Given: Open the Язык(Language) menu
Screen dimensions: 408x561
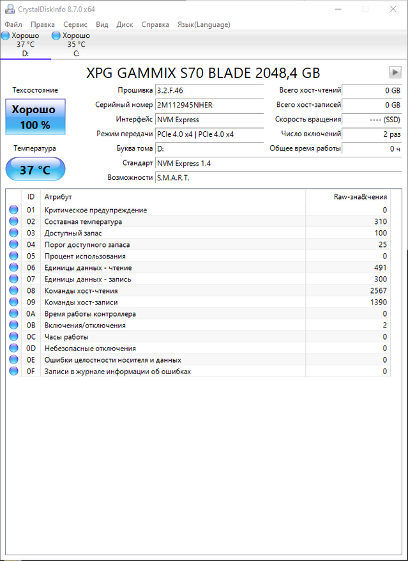Looking at the screenshot, I should click(x=204, y=24).
